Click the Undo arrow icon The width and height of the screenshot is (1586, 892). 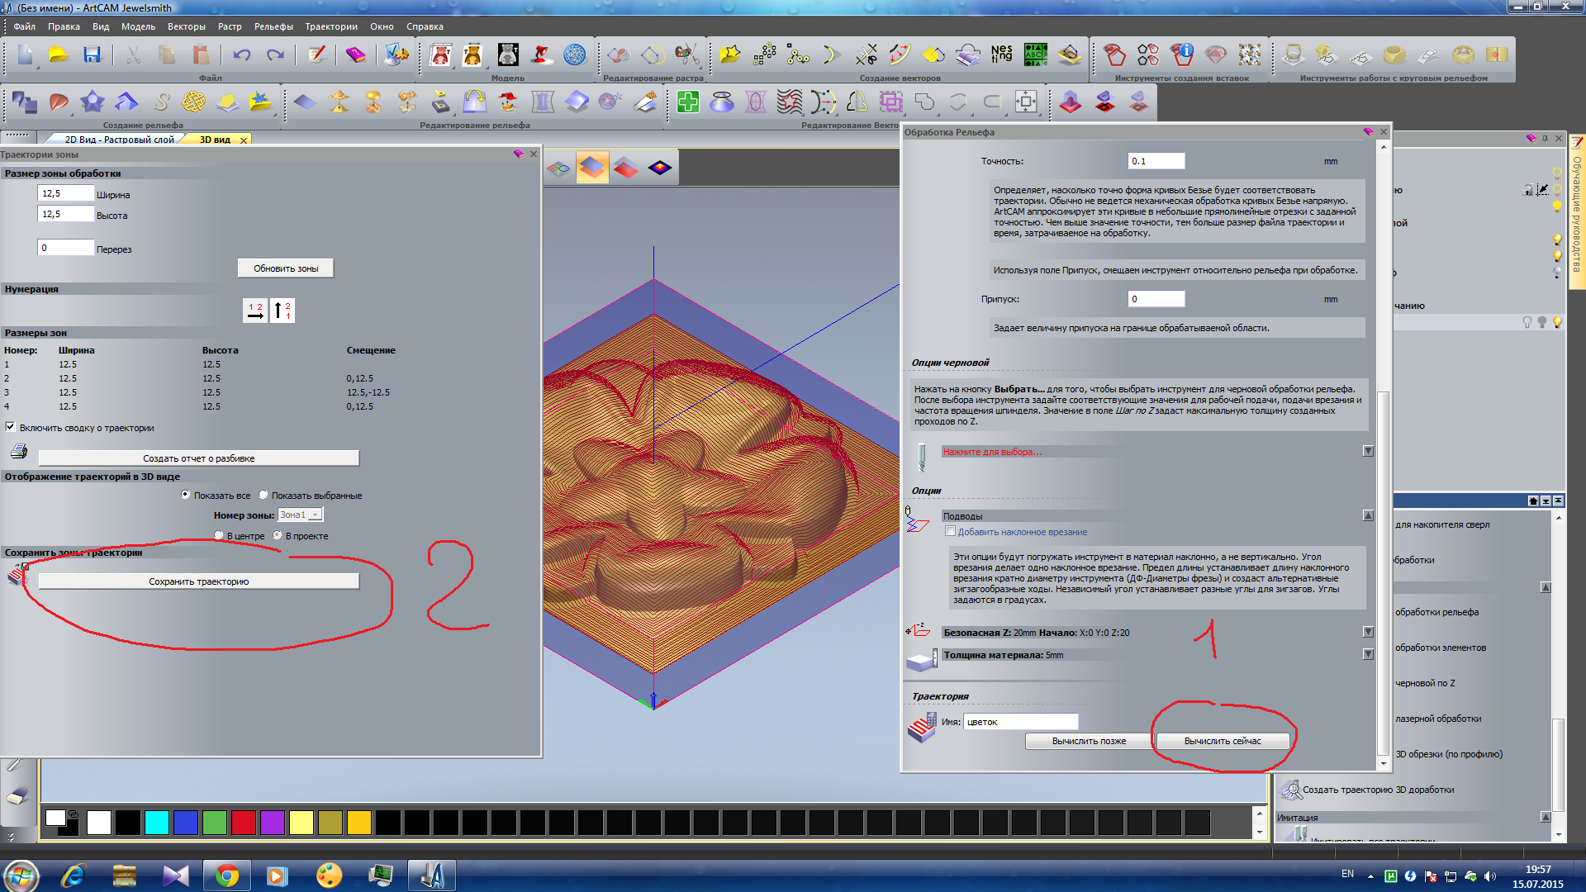(x=241, y=55)
